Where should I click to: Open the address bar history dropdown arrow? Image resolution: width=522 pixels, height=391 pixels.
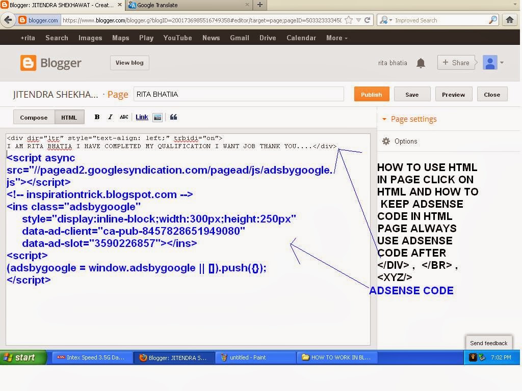pyautogui.click(x=358, y=20)
